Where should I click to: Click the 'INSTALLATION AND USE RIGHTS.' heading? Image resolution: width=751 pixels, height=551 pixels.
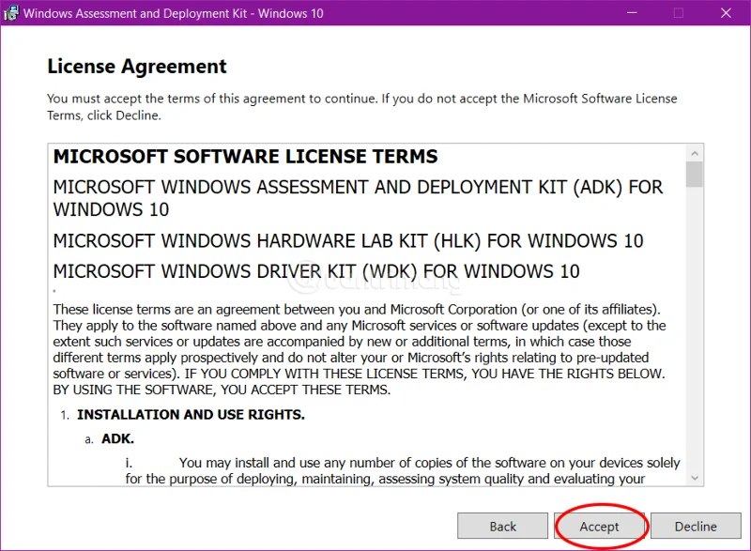tap(191, 414)
